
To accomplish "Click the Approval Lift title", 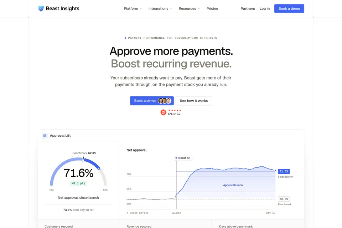I will pyautogui.click(x=60, y=136).
